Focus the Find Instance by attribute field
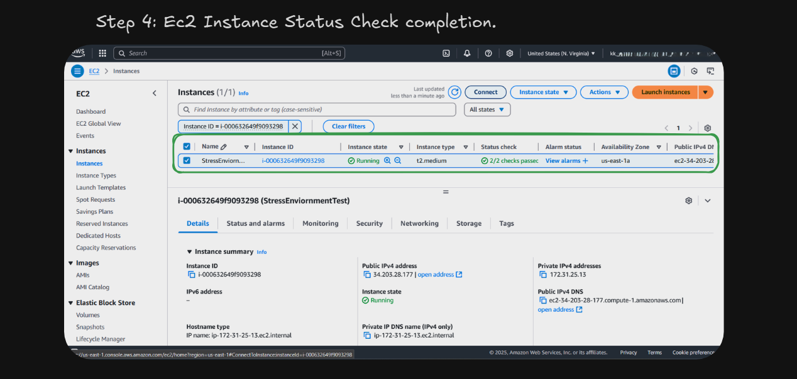 pos(317,109)
